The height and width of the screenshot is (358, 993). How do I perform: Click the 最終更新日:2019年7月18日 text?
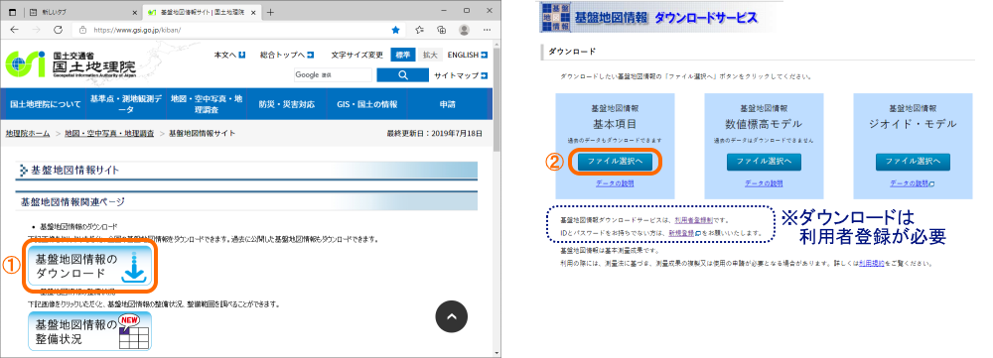click(x=434, y=134)
